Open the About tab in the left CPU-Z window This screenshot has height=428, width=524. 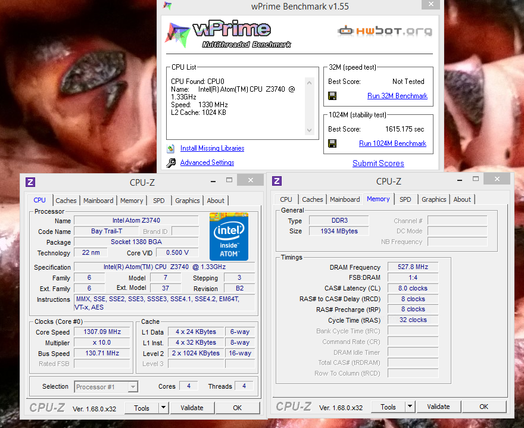(x=216, y=201)
